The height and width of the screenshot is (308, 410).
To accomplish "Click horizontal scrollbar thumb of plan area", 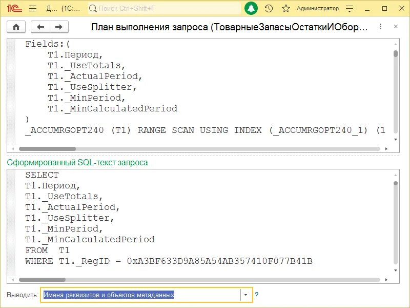I will 47,149.
